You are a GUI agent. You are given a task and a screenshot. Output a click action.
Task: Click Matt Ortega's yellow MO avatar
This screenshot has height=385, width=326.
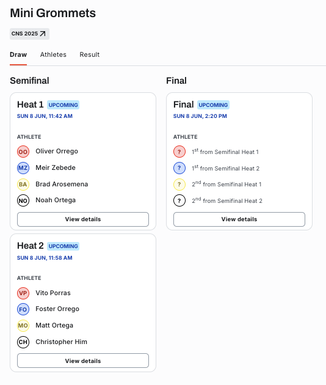pyautogui.click(x=23, y=326)
